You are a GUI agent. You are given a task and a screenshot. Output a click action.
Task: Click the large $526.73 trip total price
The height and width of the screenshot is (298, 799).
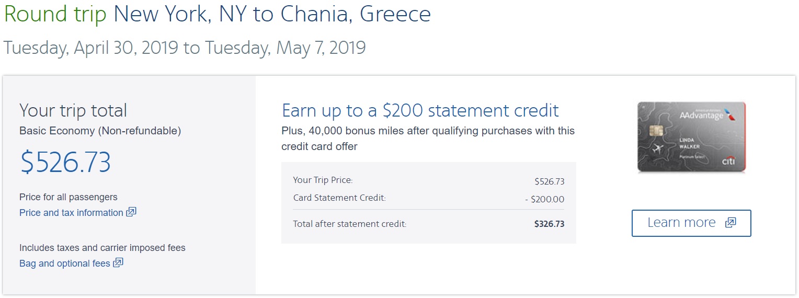point(65,162)
